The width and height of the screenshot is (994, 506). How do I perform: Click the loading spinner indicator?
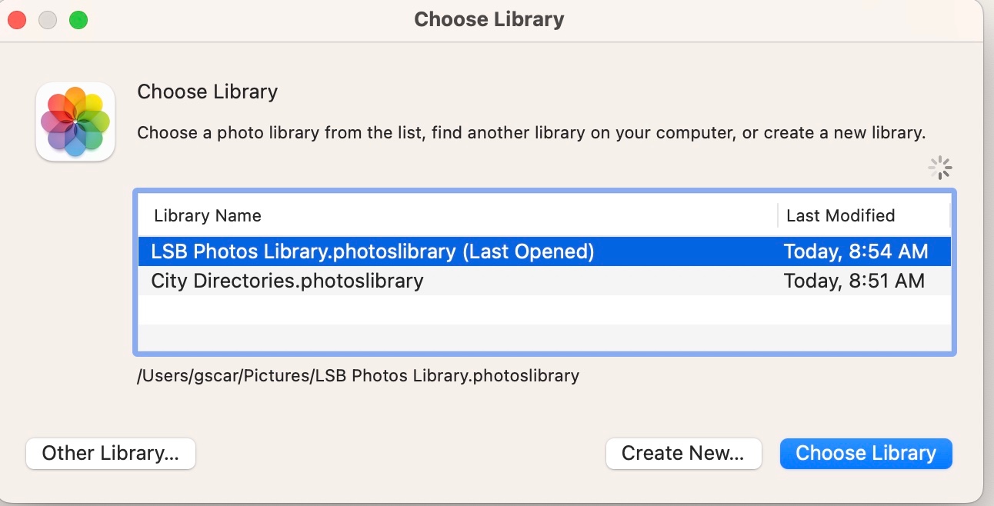(939, 167)
